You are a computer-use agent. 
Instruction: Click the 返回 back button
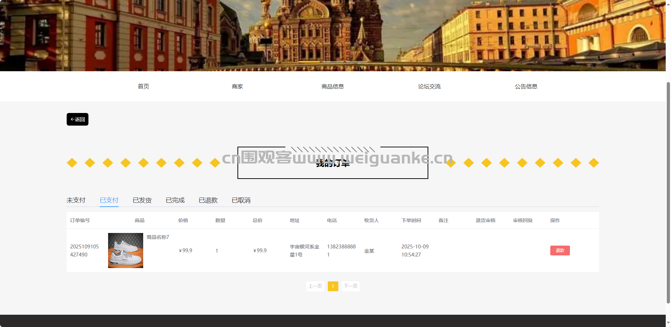[78, 119]
